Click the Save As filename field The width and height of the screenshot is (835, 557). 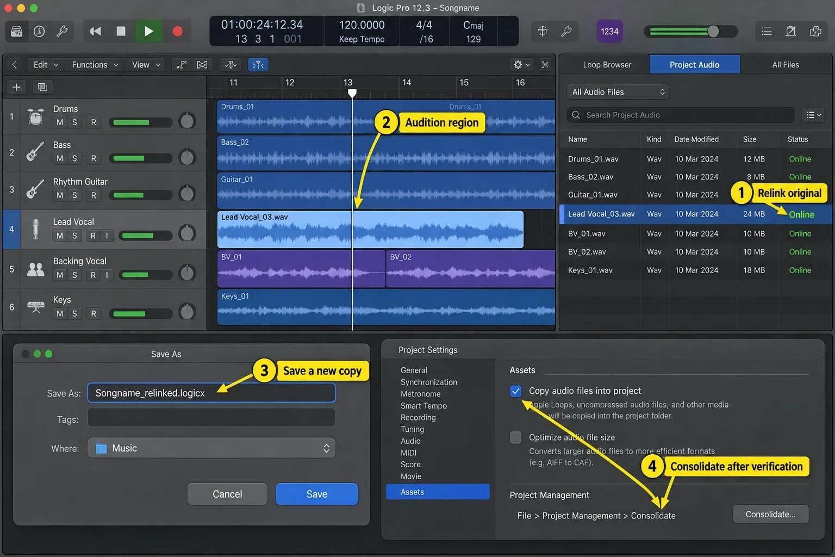pos(211,393)
